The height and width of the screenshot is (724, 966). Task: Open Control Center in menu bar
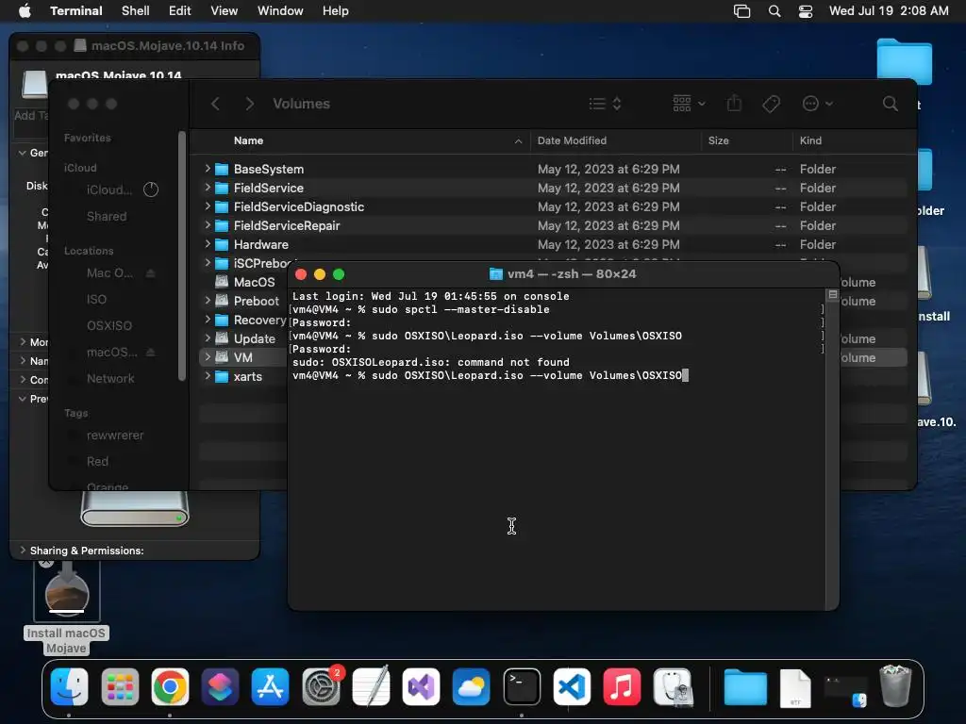click(x=806, y=11)
